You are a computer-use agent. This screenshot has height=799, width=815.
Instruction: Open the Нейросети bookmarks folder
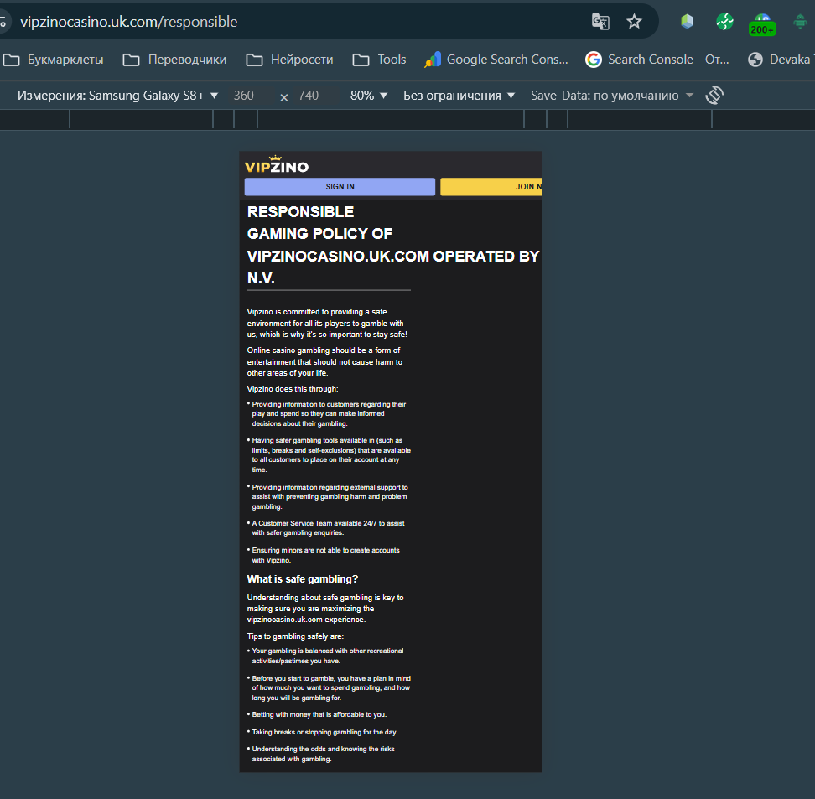click(289, 60)
